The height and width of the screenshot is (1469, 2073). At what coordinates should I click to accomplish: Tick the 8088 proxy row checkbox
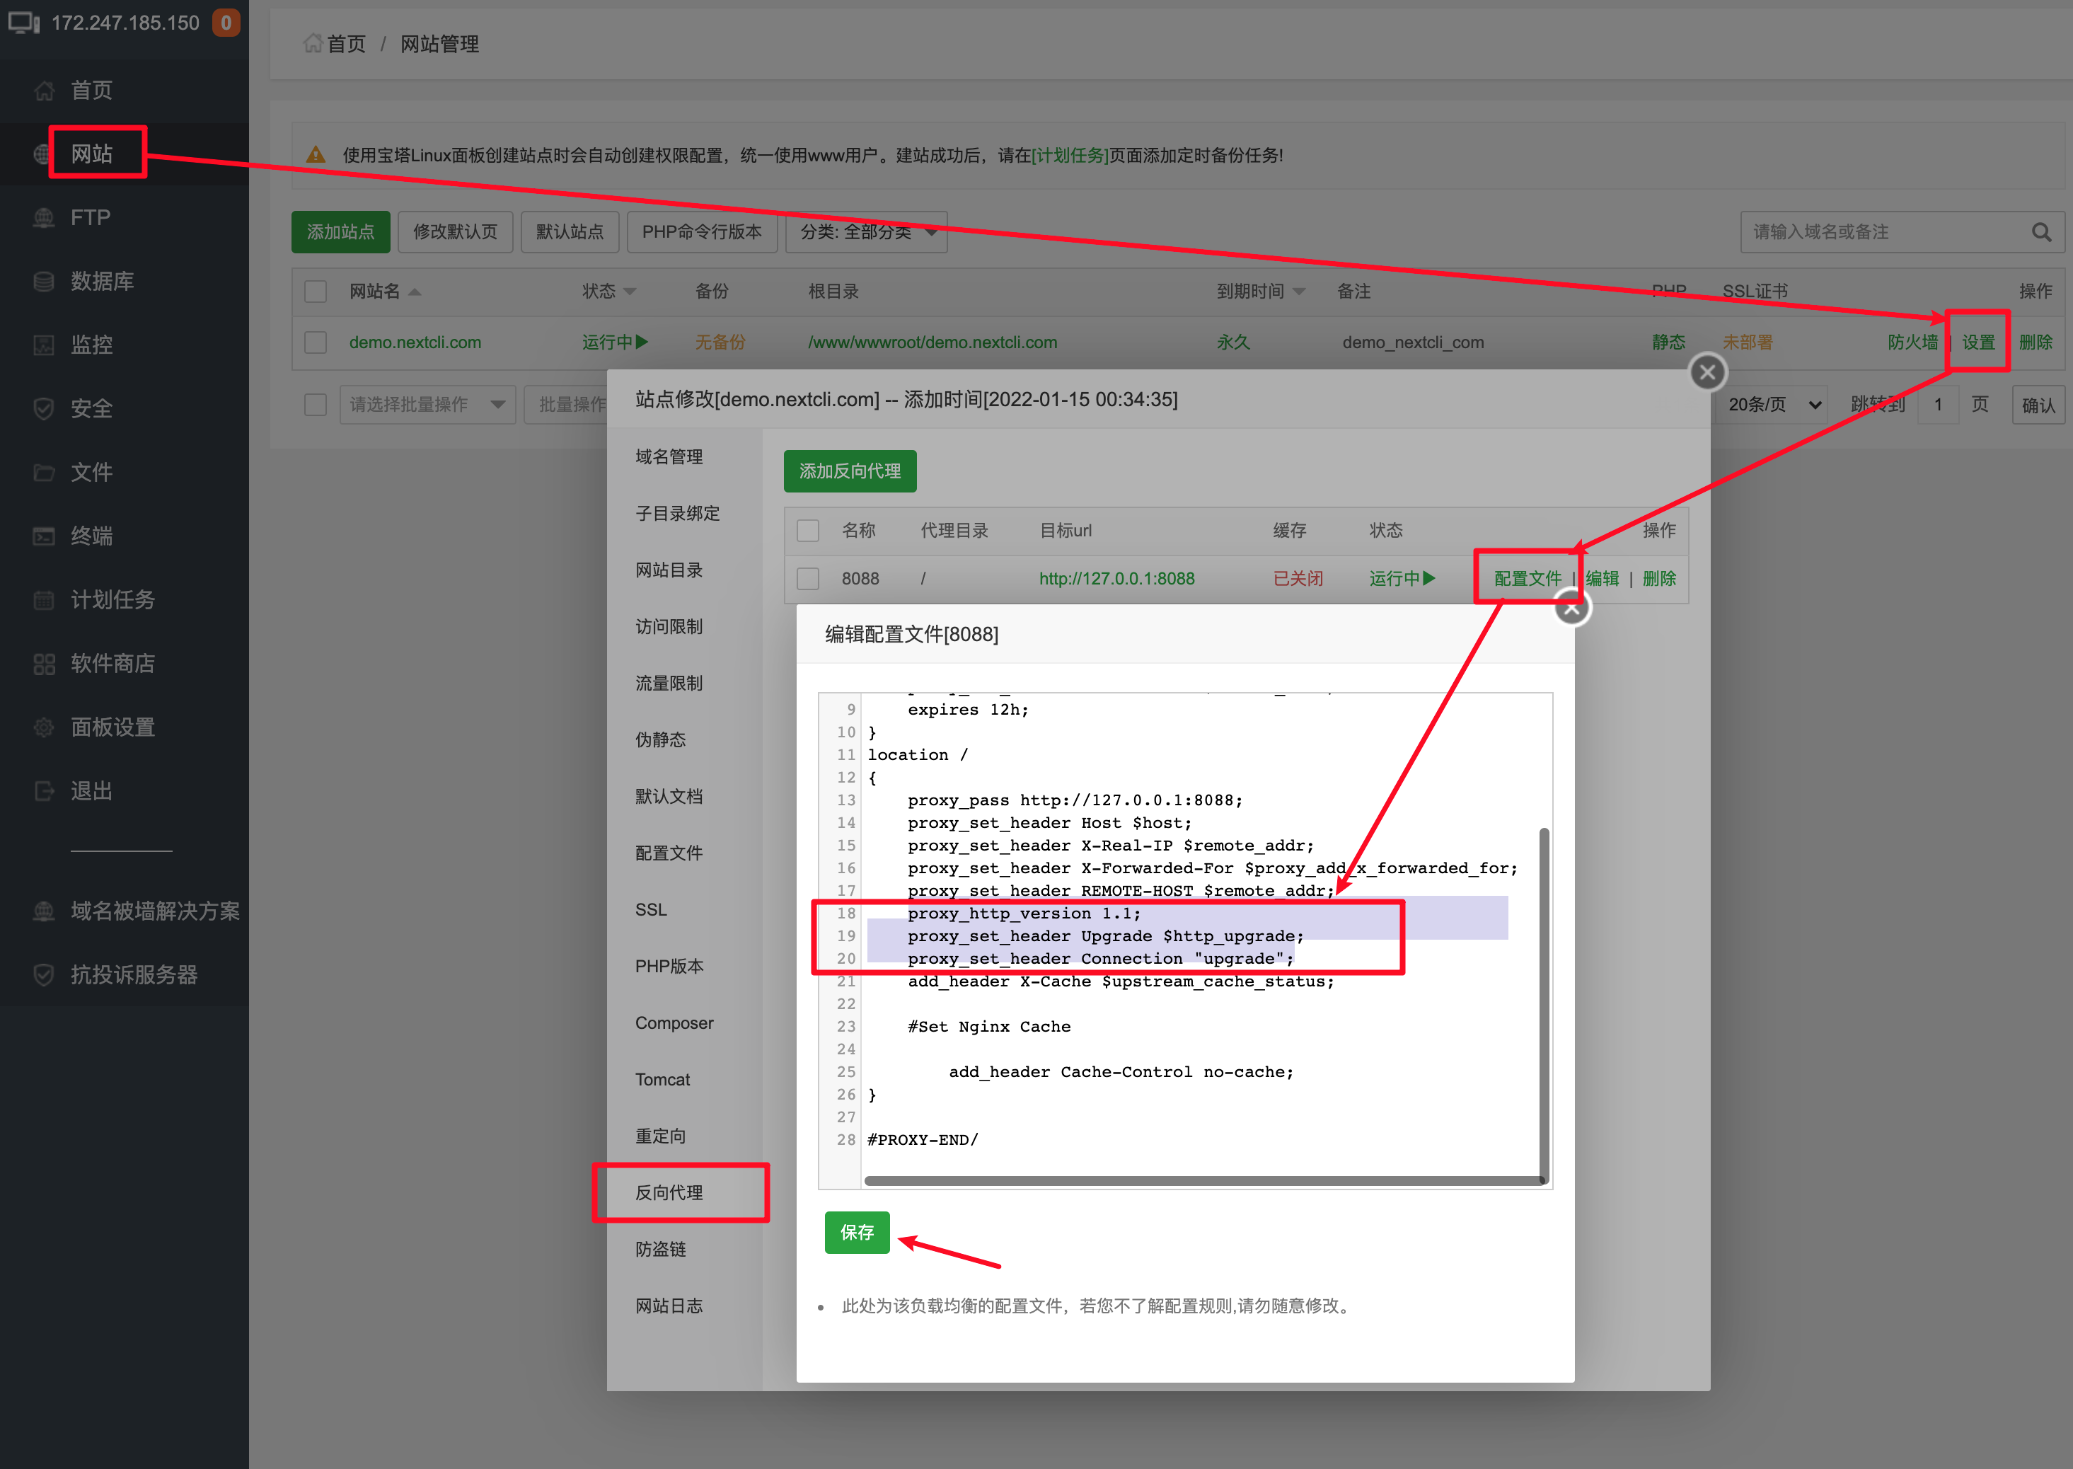[808, 579]
